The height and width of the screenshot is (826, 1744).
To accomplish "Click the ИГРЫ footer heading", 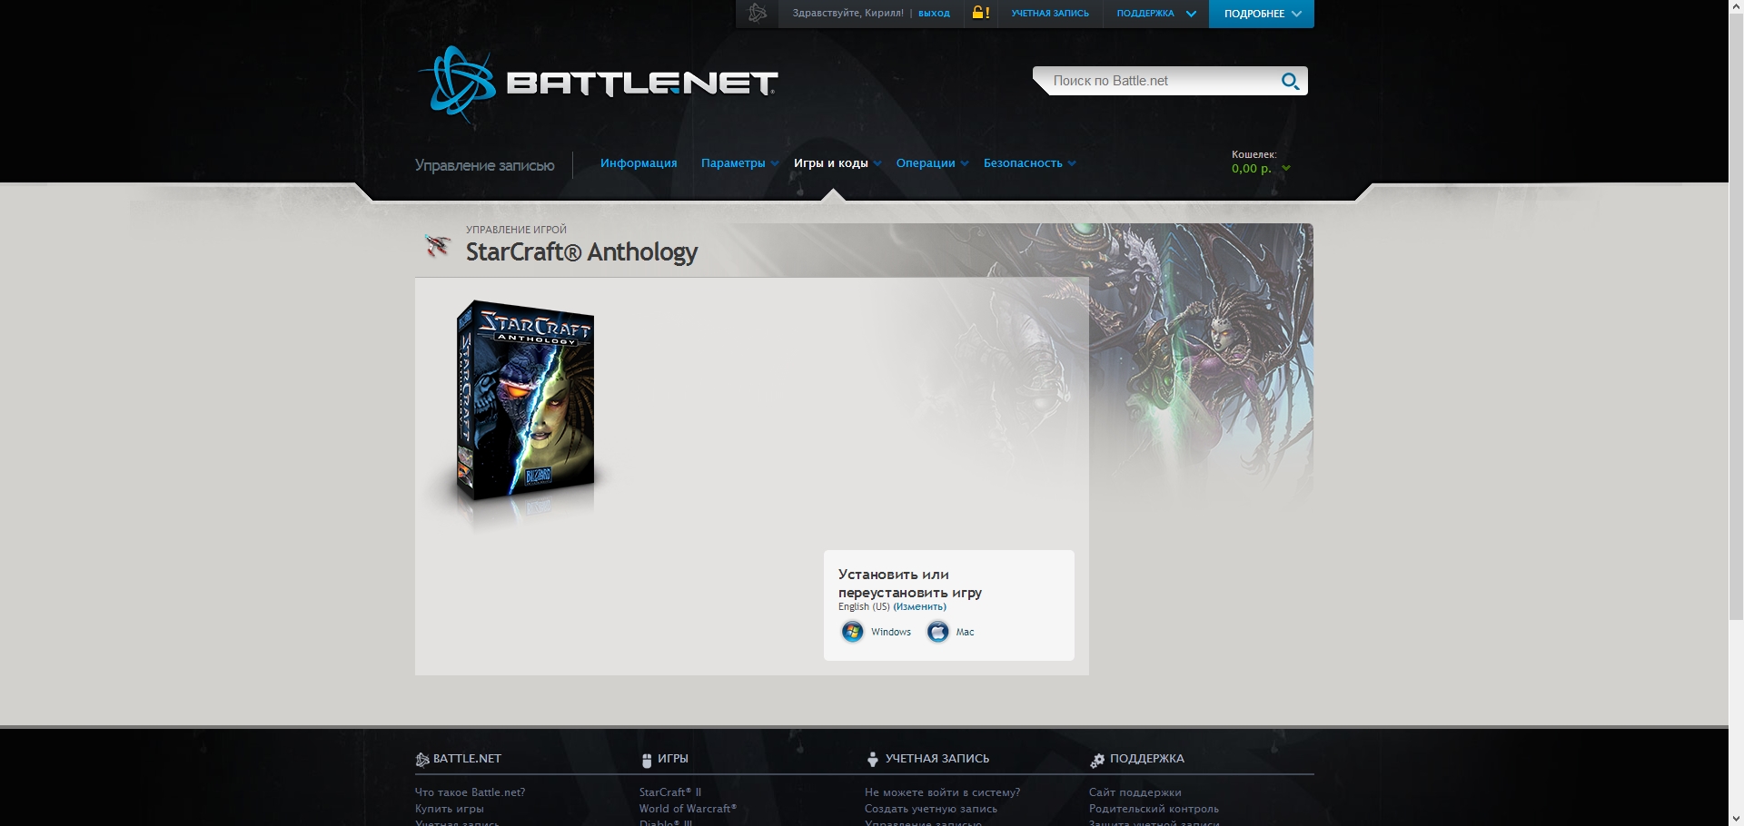I will click(673, 759).
